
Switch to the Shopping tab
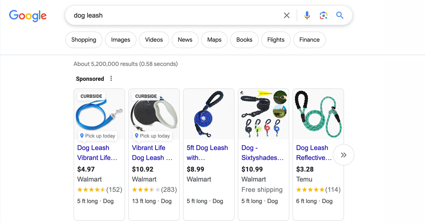pyautogui.click(x=84, y=40)
